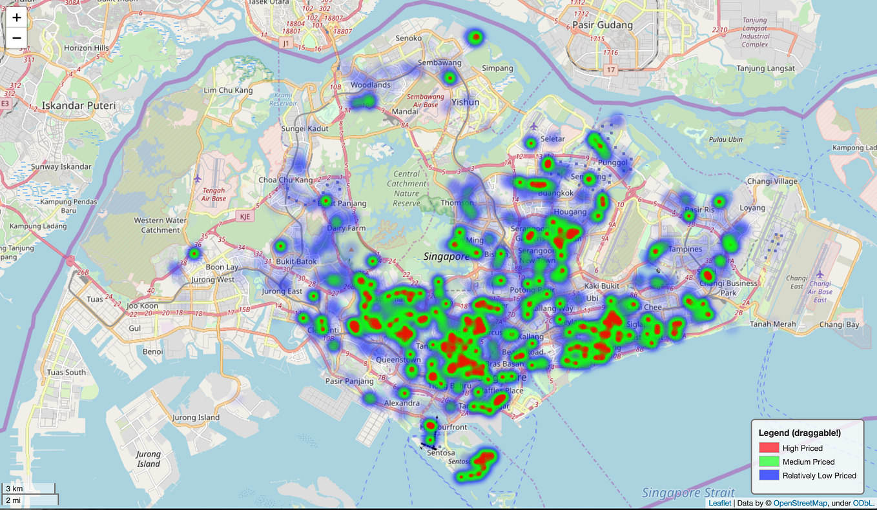The width and height of the screenshot is (877, 510).
Task: Click the 'Lim Chu Kang' map label
Action: click(x=228, y=90)
